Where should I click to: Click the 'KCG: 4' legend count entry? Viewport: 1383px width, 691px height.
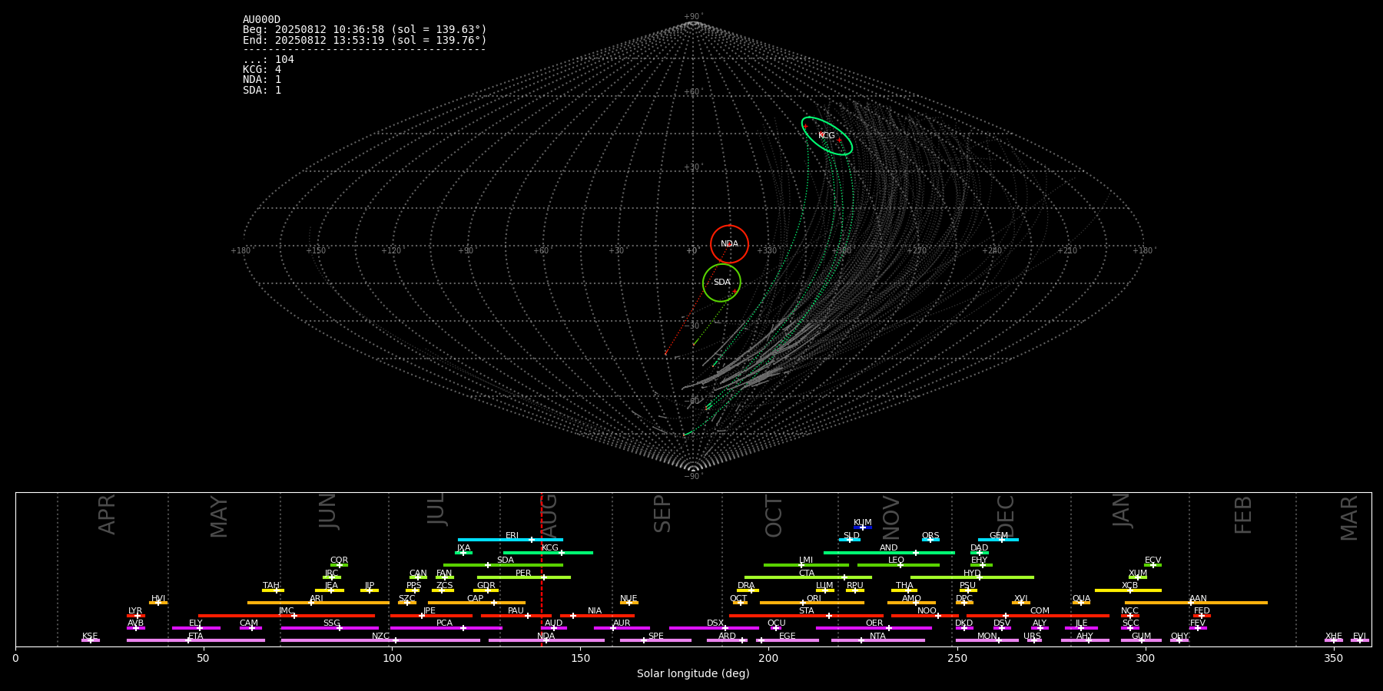click(262, 69)
